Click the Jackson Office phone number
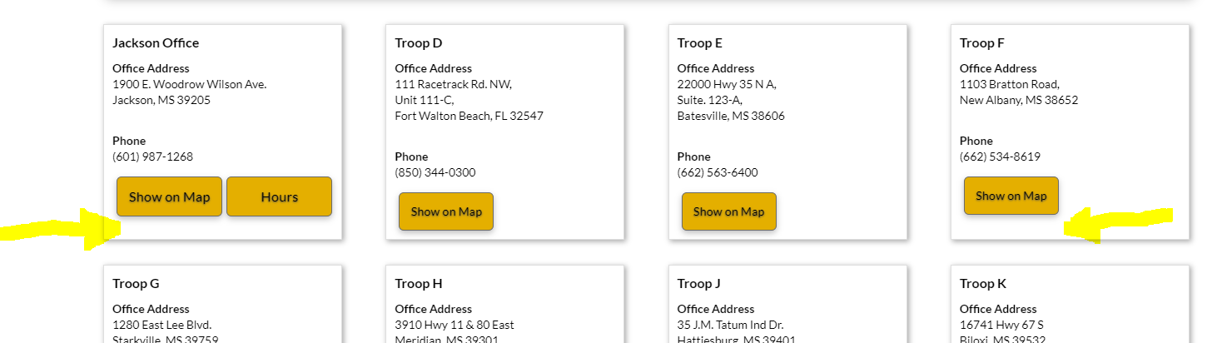This screenshot has height=343, width=1212. tap(152, 157)
